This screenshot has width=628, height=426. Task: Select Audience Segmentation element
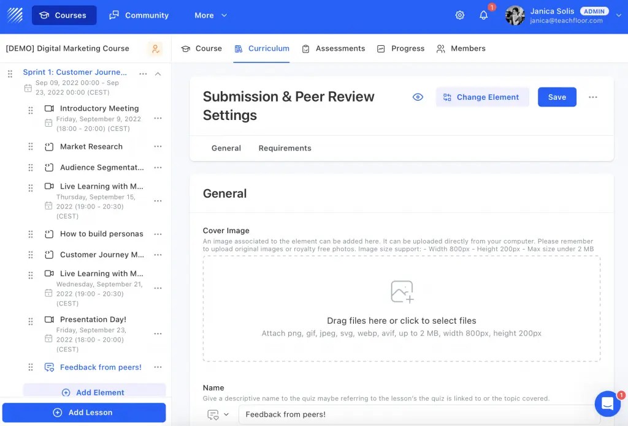tap(102, 168)
